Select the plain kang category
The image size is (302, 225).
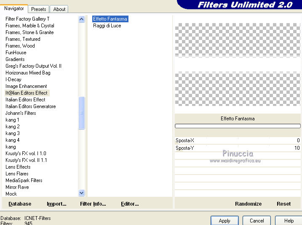click(11, 147)
